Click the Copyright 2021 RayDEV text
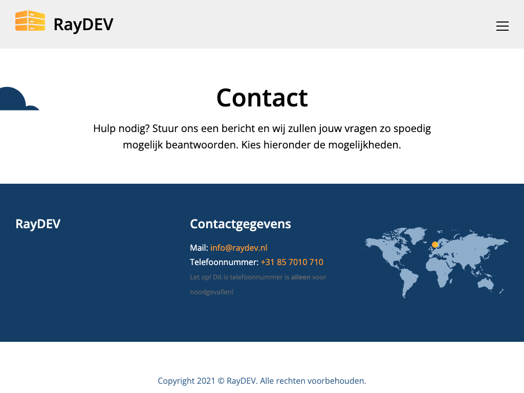This screenshot has height=393, width=524. click(x=262, y=381)
